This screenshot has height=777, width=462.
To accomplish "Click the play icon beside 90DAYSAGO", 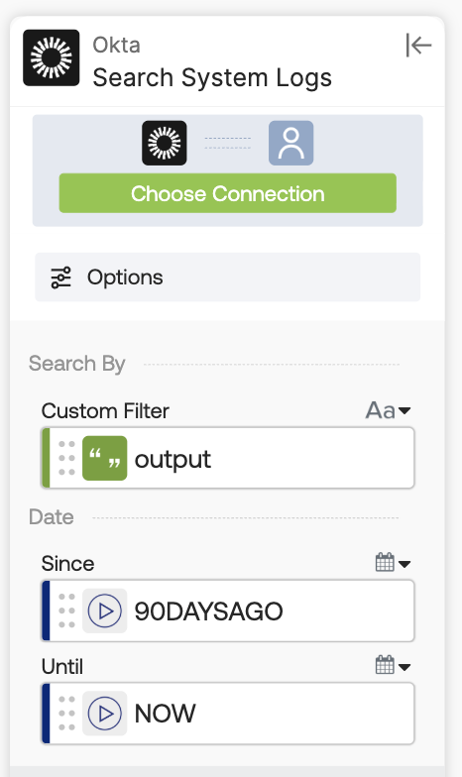I will 105,610.
